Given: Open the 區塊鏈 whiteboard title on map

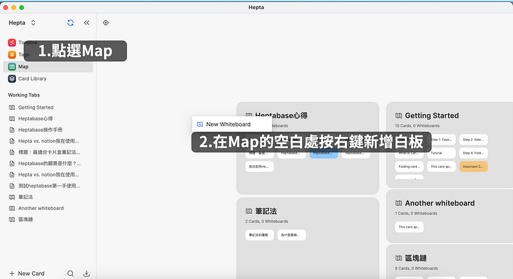Looking at the screenshot, I should [x=416, y=258].
